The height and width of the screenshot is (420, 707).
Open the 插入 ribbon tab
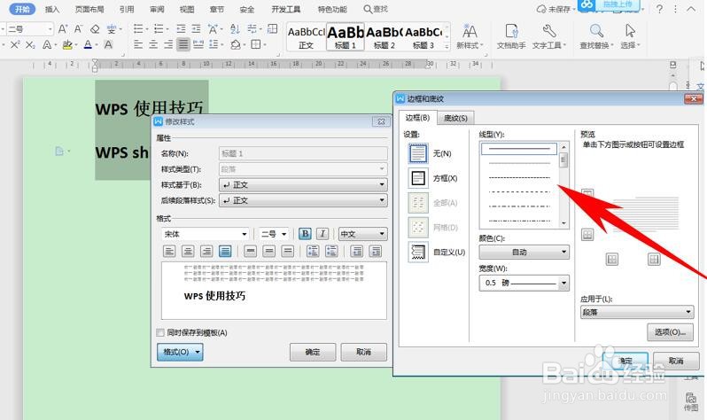click(x=52, y=9)
